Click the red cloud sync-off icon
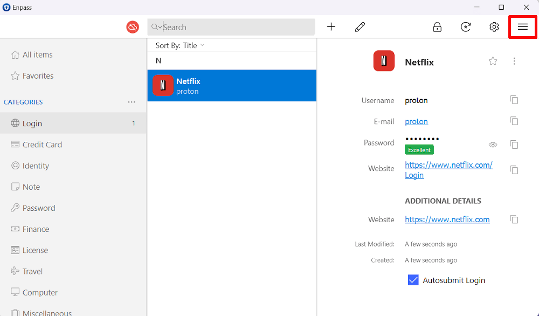 [x=133, y=27]
